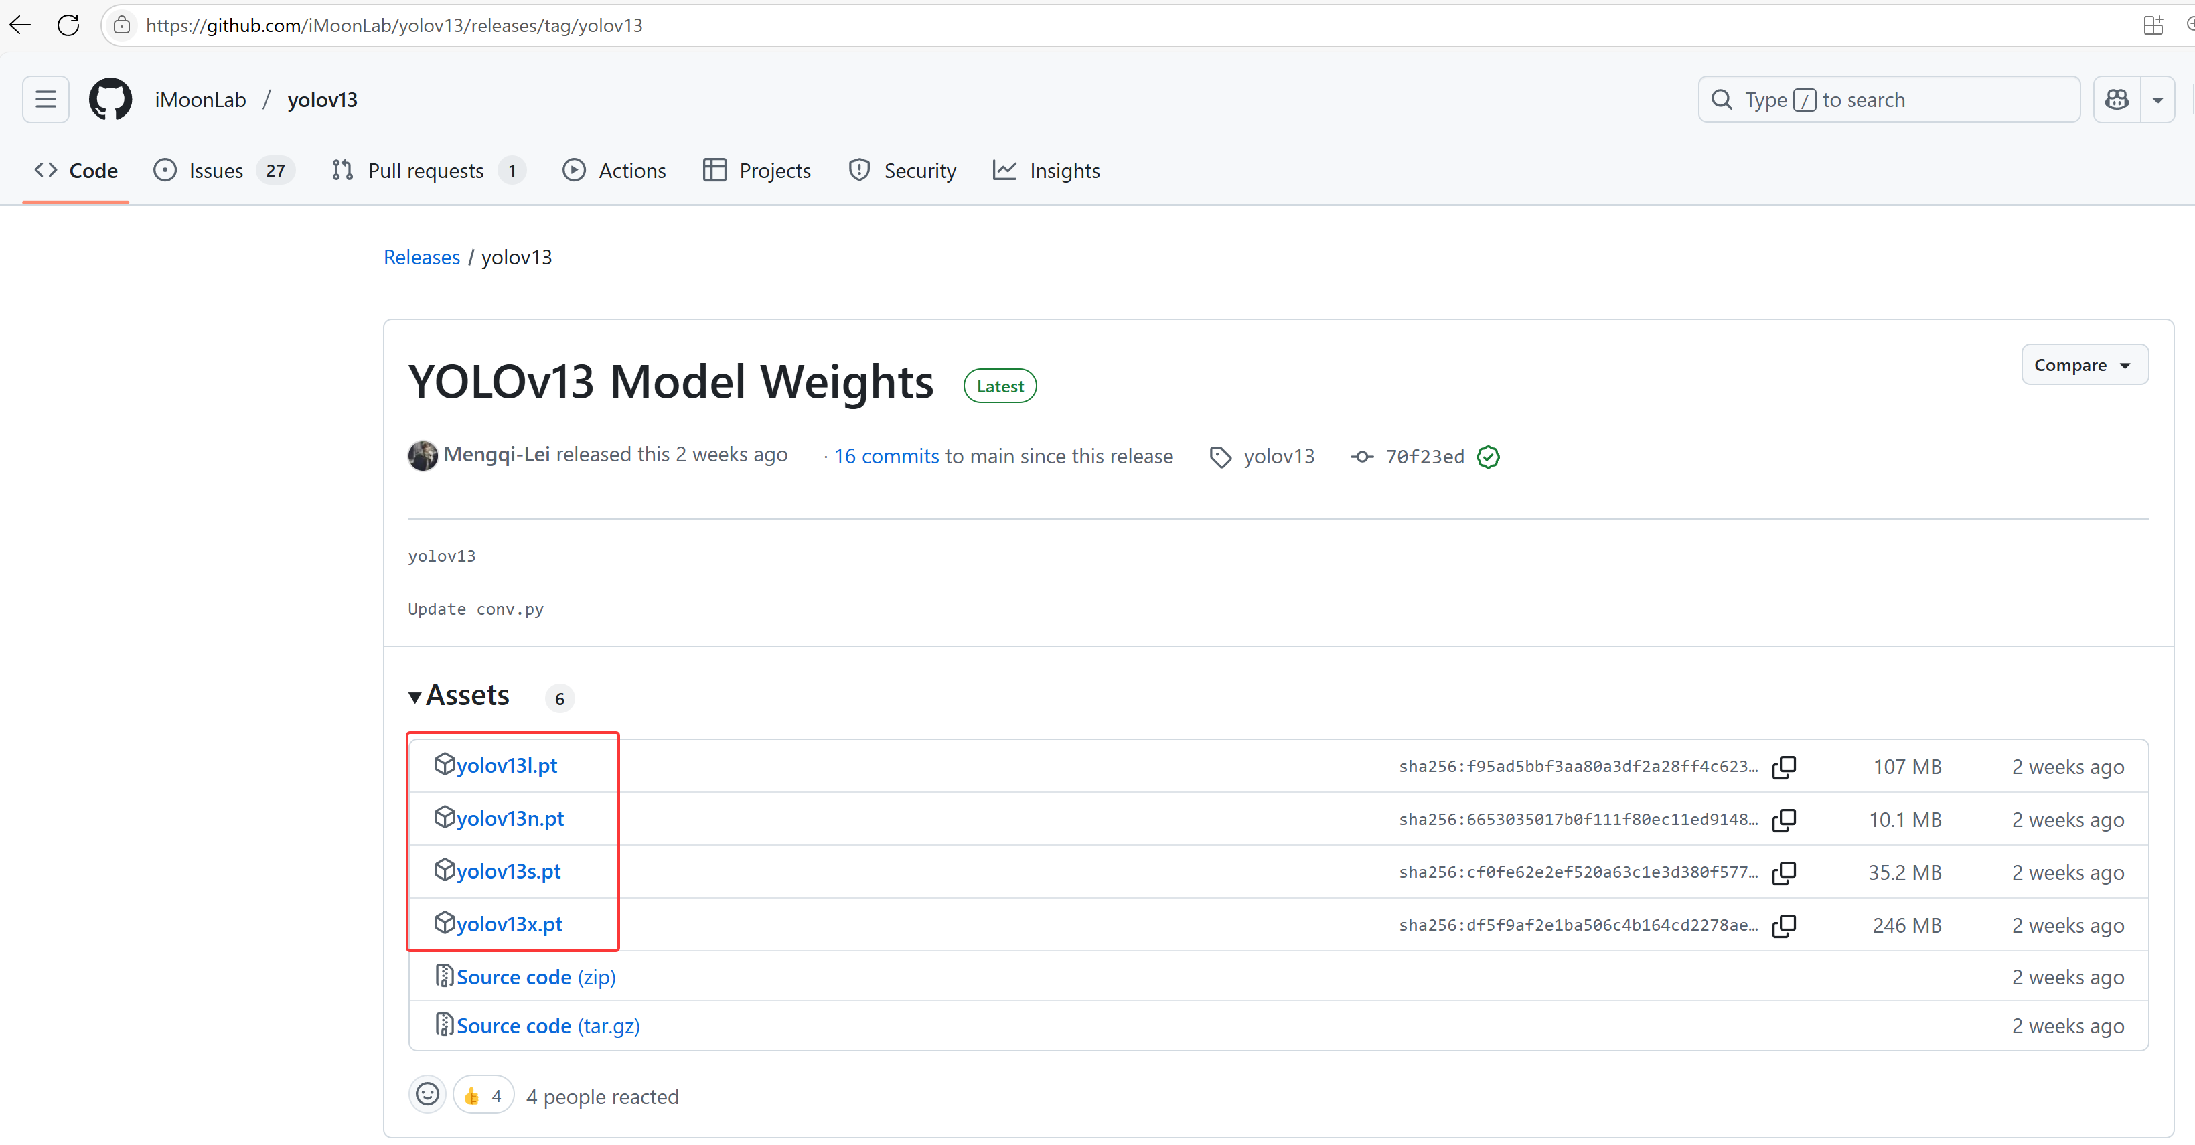Click the 246 MB size text
The image size is (2195, 1145).
[1907, 925]
